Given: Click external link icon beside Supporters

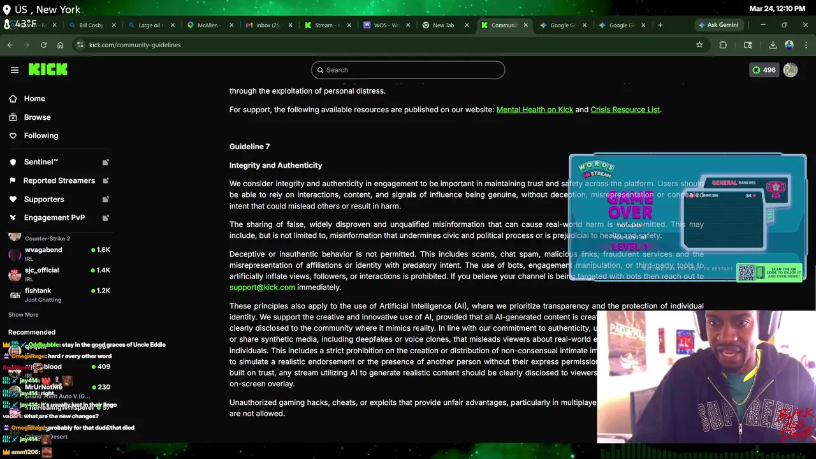Looking at the screenshot, I should [106, 199].
